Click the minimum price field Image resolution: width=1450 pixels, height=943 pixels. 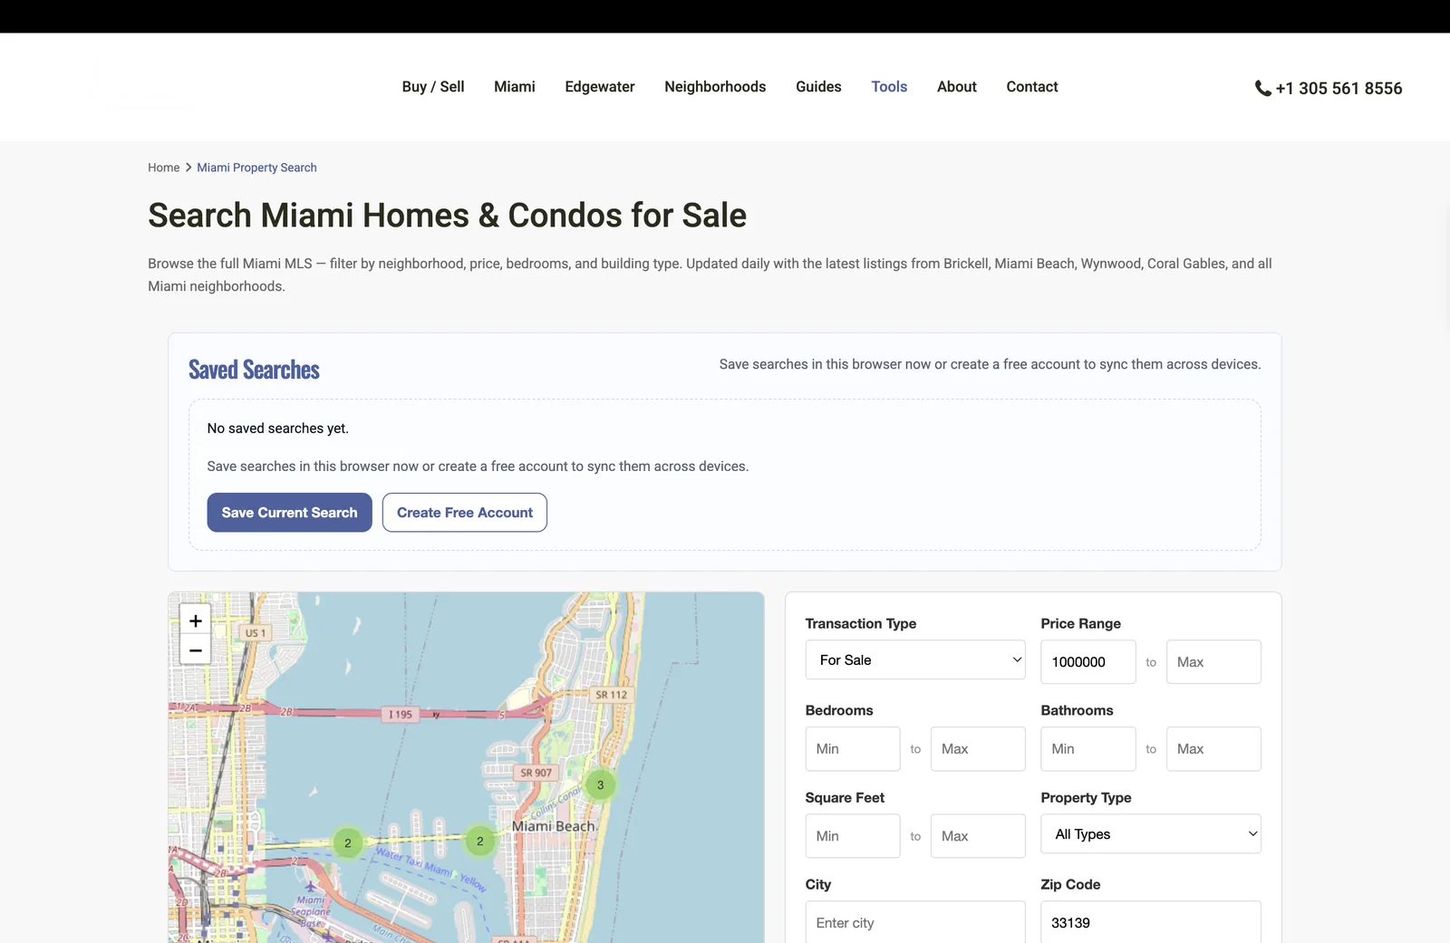pos(1088,662)
